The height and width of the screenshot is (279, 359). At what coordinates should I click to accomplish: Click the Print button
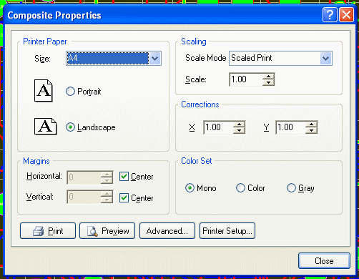coord(48,231)
